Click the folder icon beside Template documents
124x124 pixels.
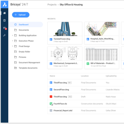point(16,68)
